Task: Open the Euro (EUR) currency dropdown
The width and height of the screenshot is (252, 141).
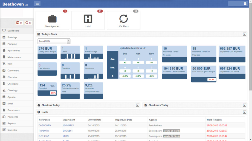Action: coord(54,41)
